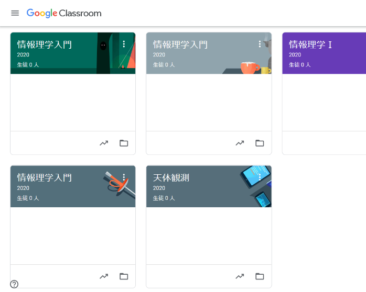The image size is (366, 292).
Task: Click the fencing 情報理学入門 card title
Action: pos(44,178)
